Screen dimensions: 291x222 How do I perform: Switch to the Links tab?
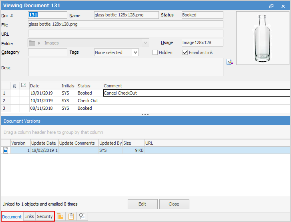[x=29, y=216]
